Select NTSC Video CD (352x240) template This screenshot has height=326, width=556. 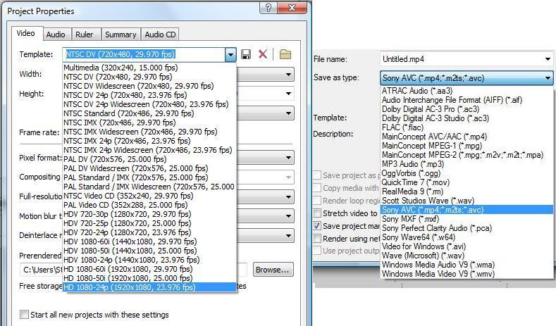(149, 196)
